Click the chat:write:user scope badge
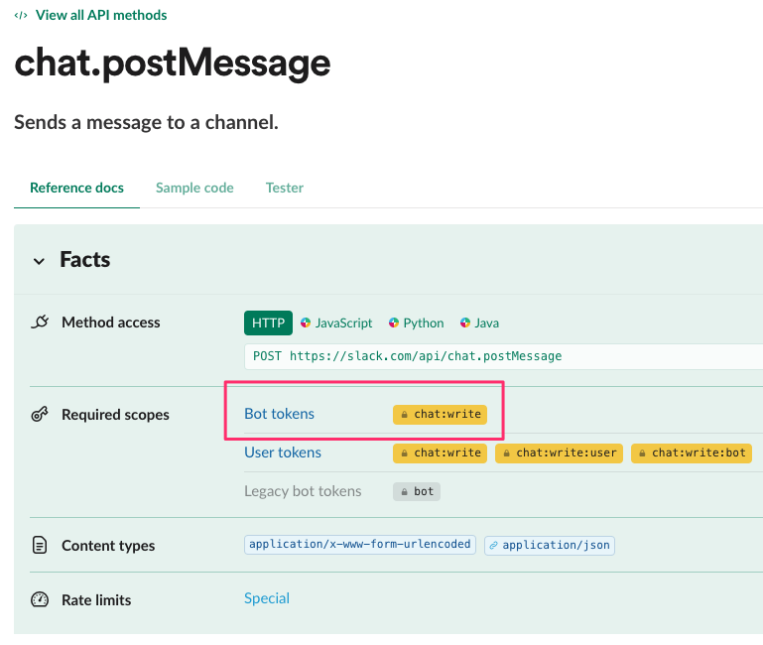The height and width of the screenshot is (645, 763). click(559, 453)
